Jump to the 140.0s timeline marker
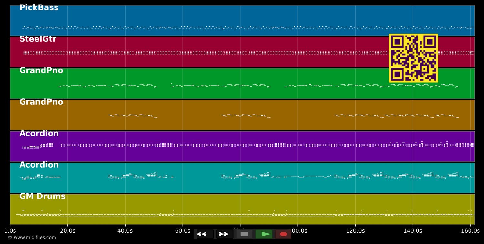Screen dimensions: 484x244 [x=413, y=231]
